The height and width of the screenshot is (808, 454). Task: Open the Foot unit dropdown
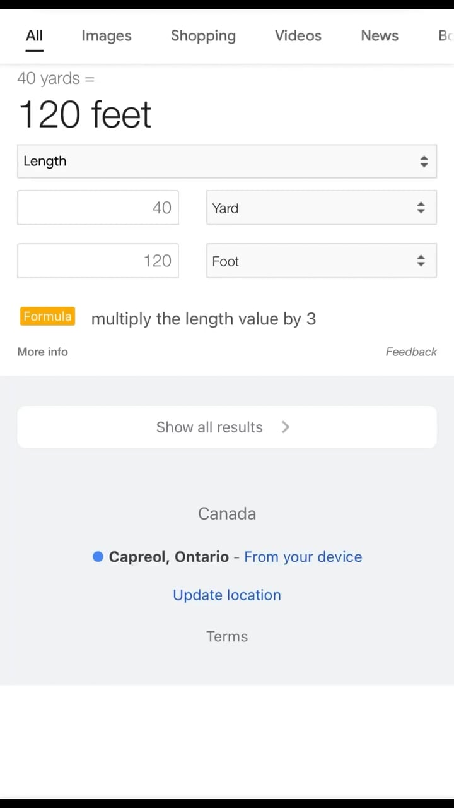[x=321, y=261]
